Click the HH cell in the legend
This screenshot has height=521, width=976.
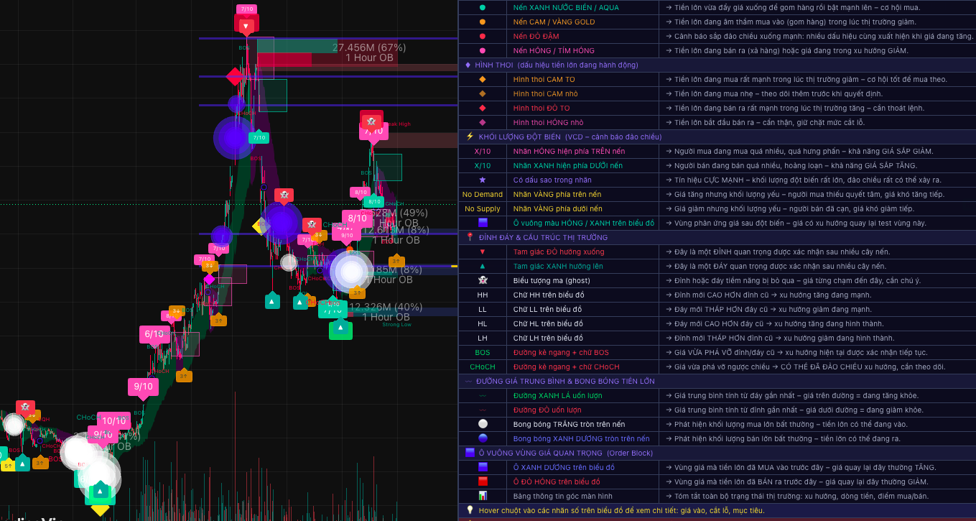pyautogui.click(x=482, y=295)
